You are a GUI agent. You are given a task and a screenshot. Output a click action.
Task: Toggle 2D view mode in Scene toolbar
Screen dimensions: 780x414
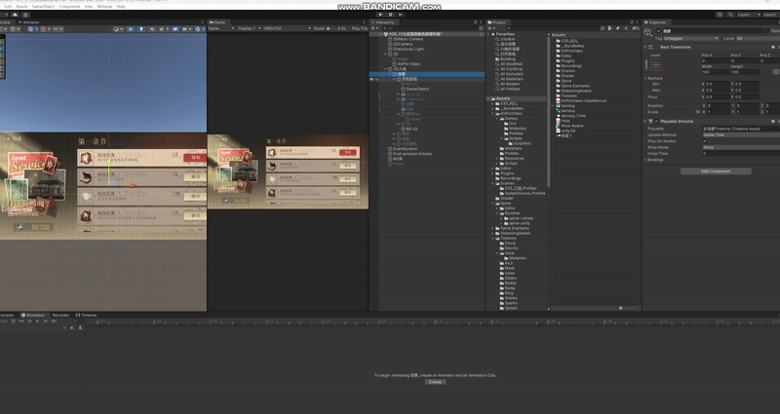point(131,29)
